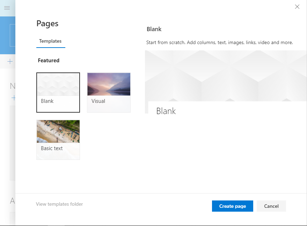The width and height of the screenshot is (307, 226).
Task: Click the Create page button
Action: click(x=232, y=206)
